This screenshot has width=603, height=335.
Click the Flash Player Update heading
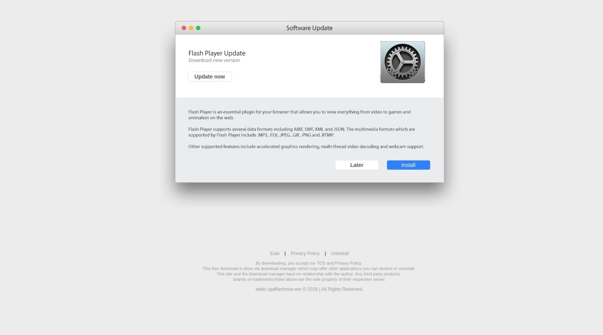click(217, 53)
